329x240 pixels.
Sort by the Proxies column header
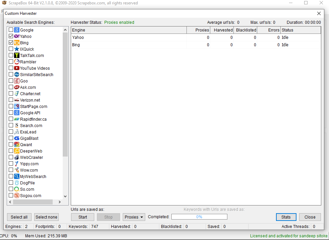point(198,30)
